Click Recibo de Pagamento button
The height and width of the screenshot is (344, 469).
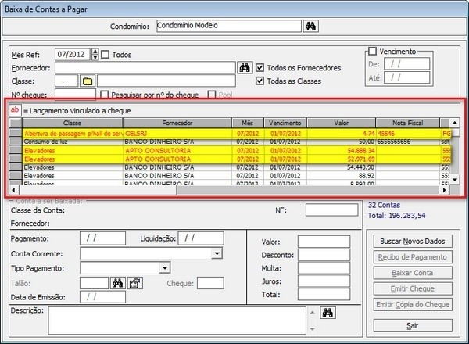coord(413,257)
